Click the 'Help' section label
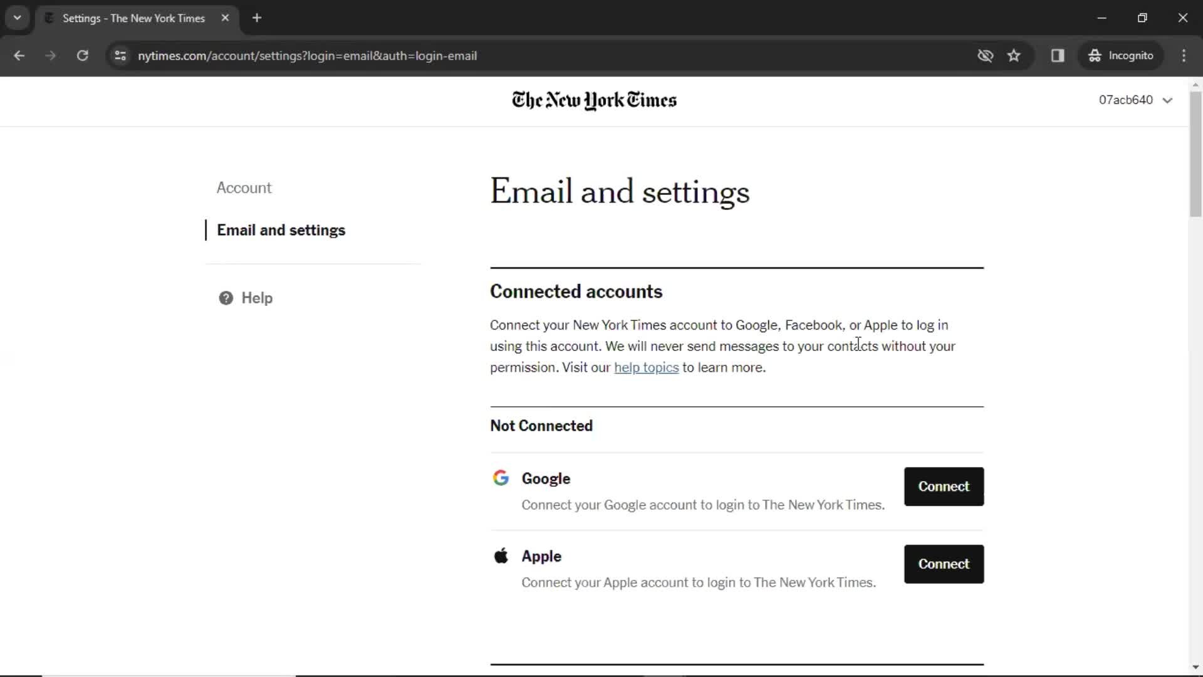 pyautogui.click(x=257, y=298)
